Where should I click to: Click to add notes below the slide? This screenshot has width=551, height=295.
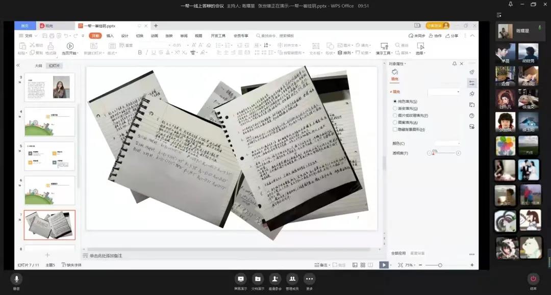[x=106, y=256]
